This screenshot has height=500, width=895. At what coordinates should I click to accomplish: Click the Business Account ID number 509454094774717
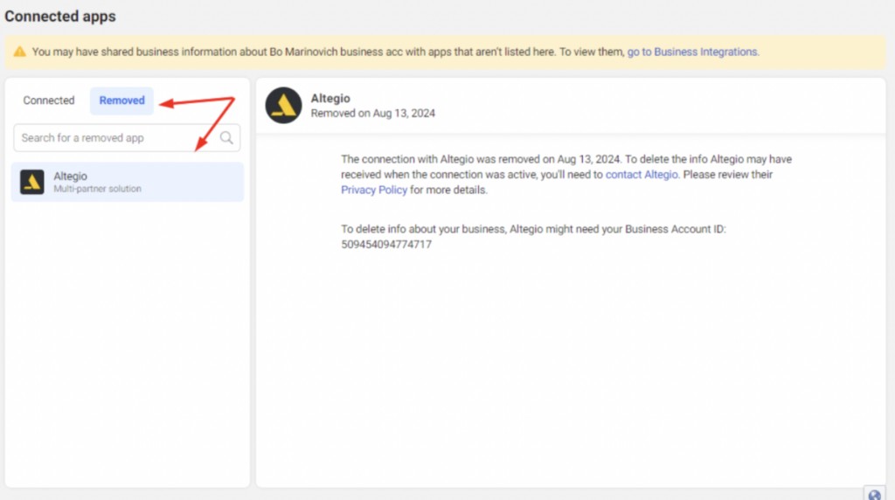386,245
